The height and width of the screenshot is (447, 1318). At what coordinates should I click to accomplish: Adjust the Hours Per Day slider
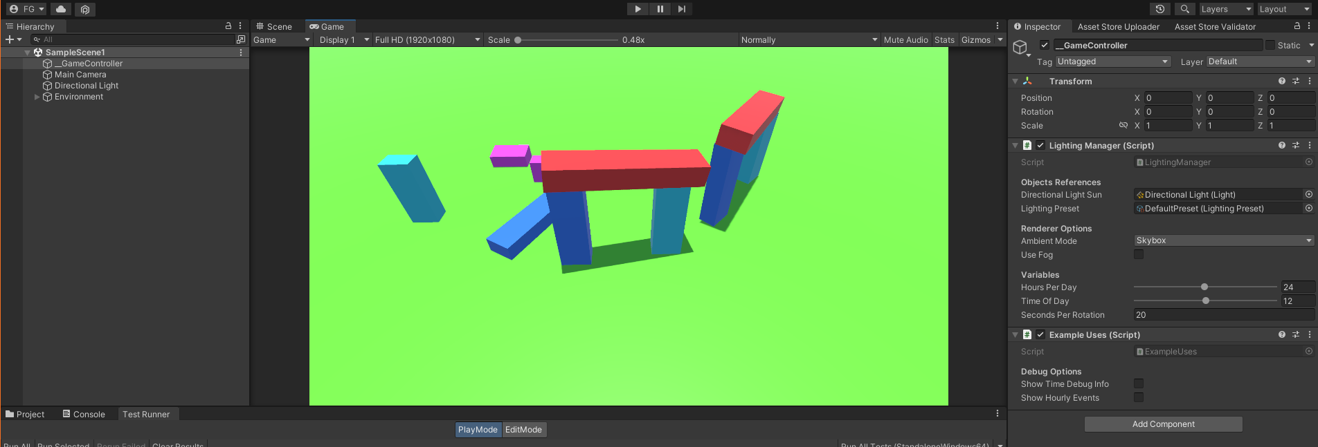(x=1205, y=287)
